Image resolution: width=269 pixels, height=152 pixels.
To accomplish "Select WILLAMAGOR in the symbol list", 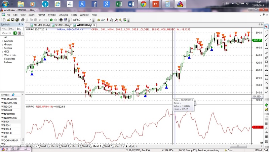I will (x=9, y=99).
